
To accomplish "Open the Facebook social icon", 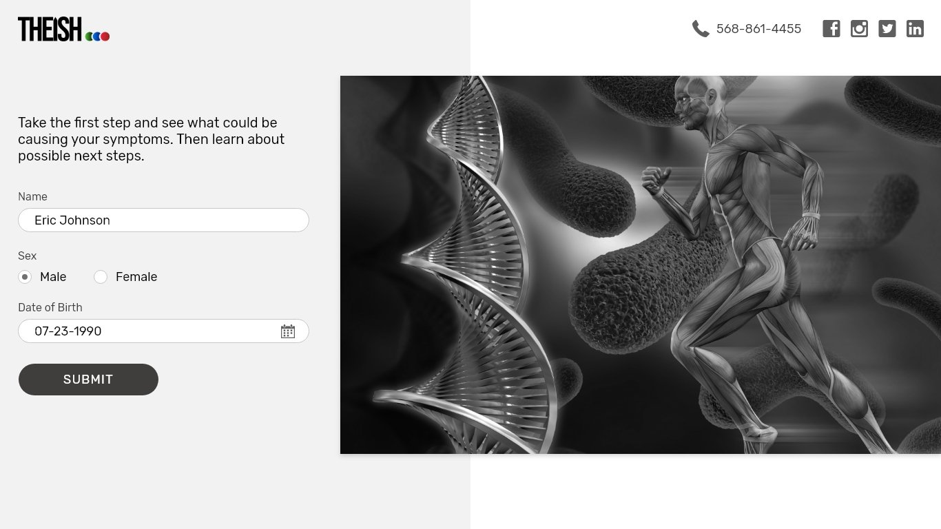I will (x=831, y=29).
